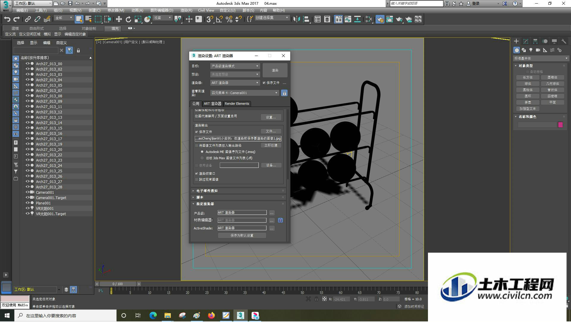This screenshot has width=571, height=322.
Task: Open the Create command panel plus icon
Action: [x=516, y=41]
